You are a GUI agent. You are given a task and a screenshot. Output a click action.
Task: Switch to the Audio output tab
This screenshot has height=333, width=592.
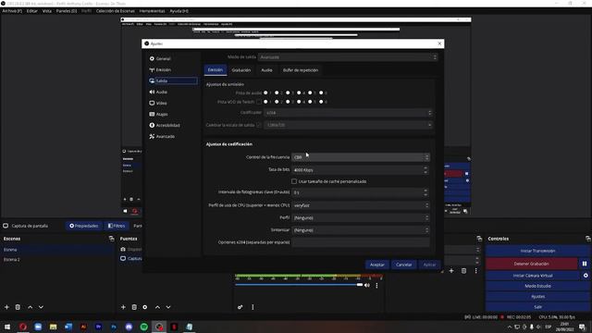click(266, 70)
